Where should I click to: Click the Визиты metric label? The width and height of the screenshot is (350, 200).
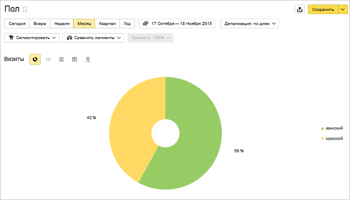pyautogui.click(x=14, y=59)
